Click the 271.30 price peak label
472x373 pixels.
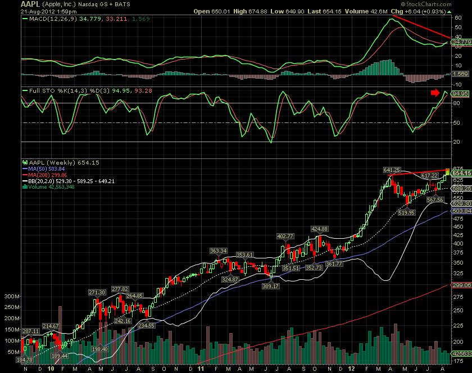[97, 292]
